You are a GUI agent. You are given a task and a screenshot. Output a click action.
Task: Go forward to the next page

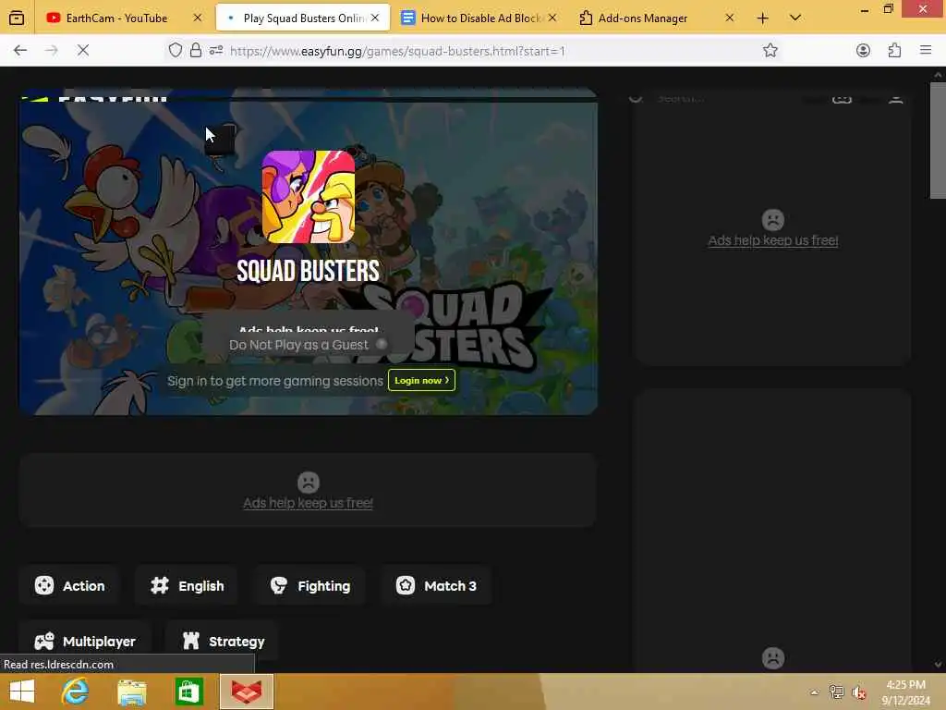click(x=52, y=51)
